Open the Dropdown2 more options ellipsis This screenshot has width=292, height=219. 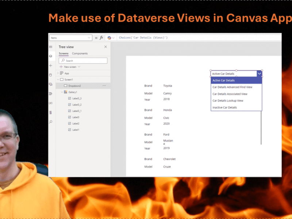click(104, 86)
